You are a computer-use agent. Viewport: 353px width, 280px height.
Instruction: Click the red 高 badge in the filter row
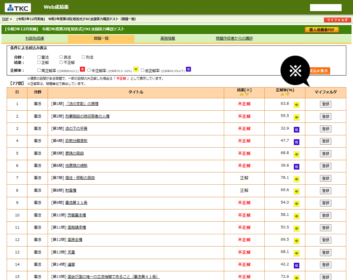click(83, 70)
